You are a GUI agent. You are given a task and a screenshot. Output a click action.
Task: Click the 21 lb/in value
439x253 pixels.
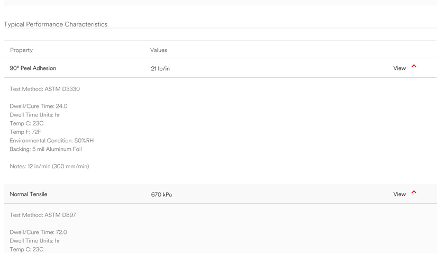pos(160,68)
